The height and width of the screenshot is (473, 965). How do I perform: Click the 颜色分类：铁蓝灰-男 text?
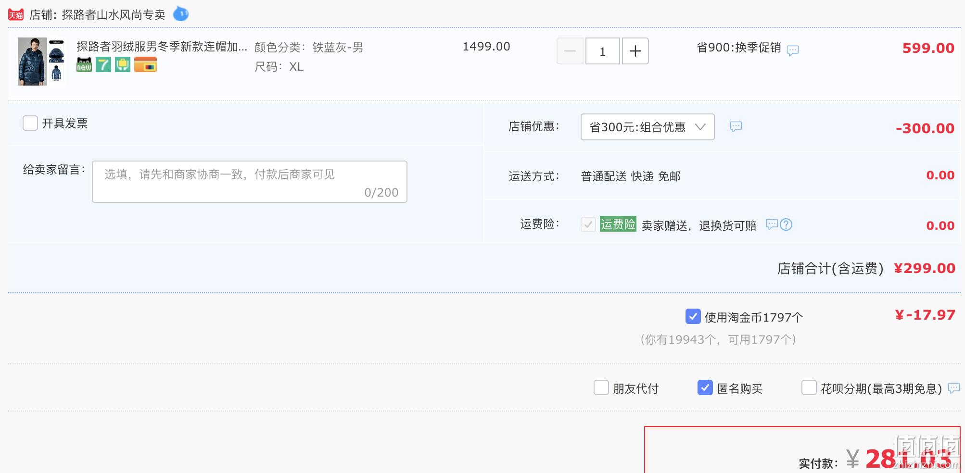(309, 48)
